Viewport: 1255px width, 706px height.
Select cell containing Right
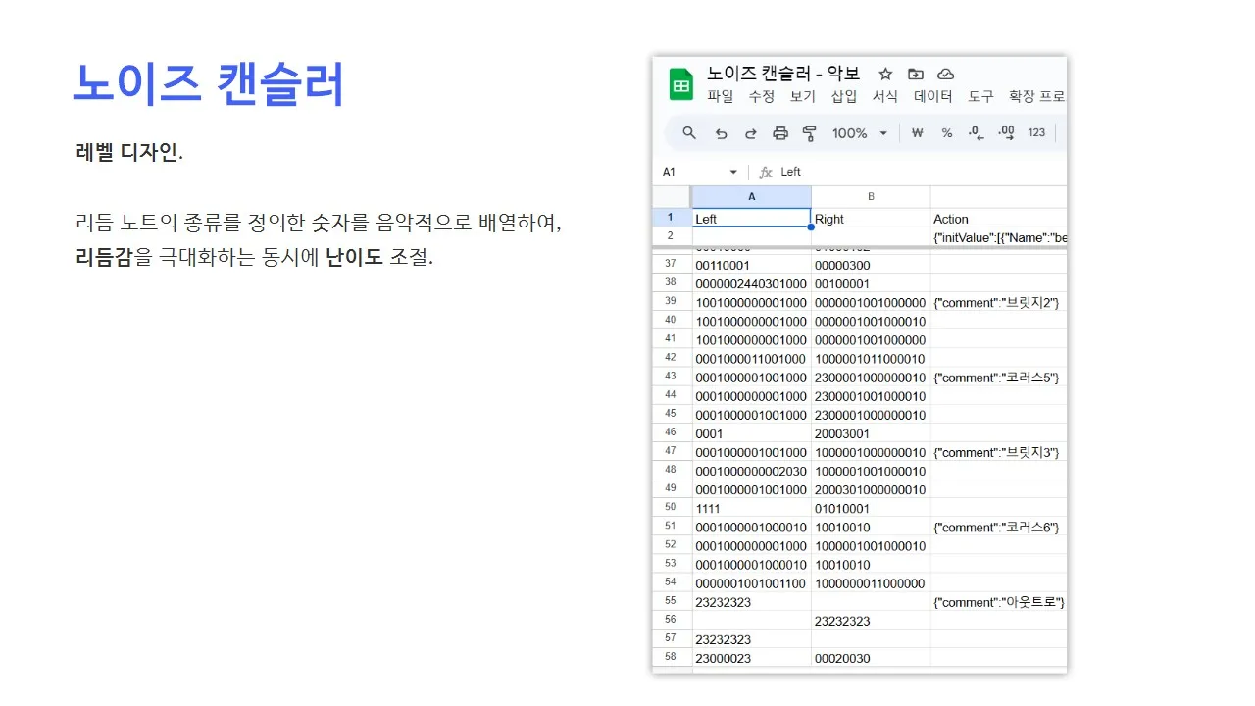[x=871, y=219]
